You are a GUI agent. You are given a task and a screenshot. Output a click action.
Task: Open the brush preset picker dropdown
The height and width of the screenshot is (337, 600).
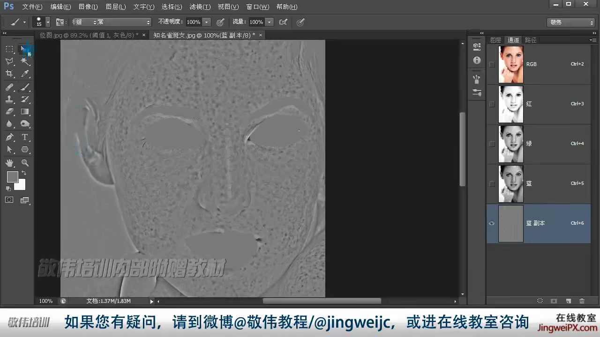(47, 22)
